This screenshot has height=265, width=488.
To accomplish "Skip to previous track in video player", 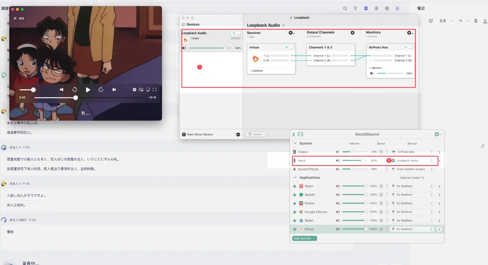I will coord(61,90).
